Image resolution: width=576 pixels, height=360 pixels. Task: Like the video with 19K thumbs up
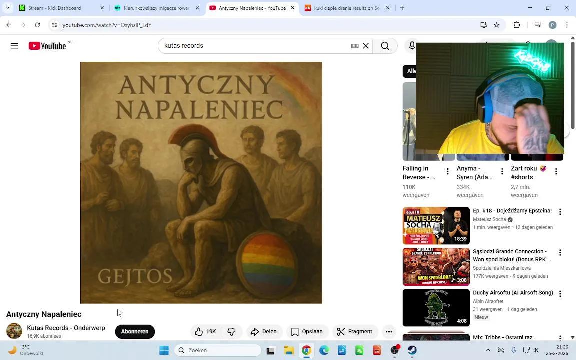(205, 331)
